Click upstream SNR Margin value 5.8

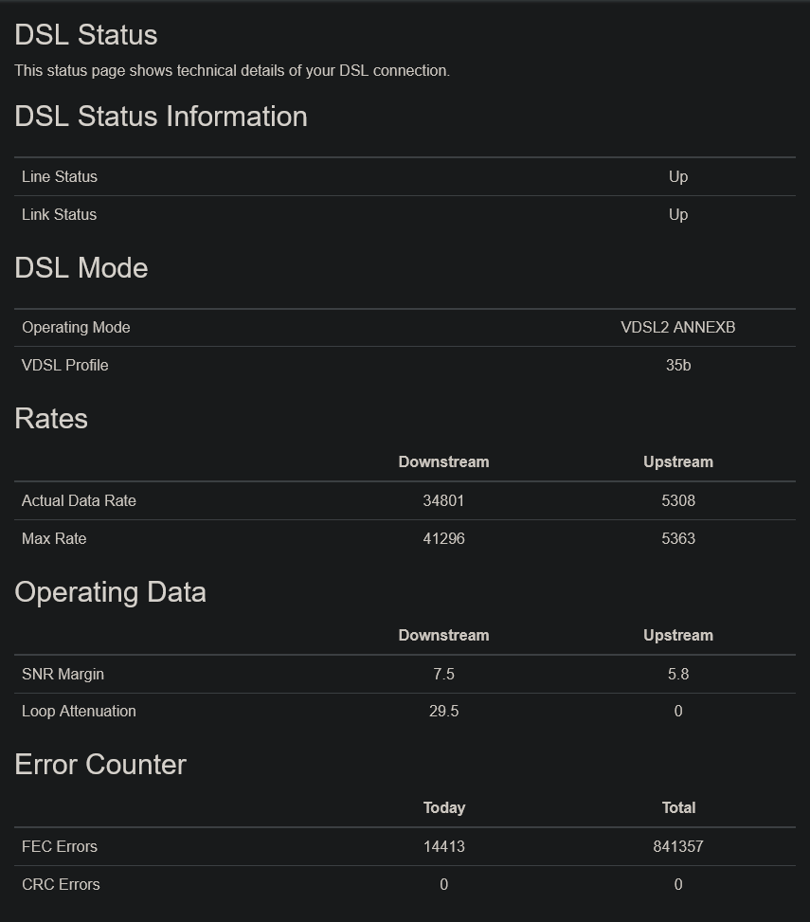677,674
